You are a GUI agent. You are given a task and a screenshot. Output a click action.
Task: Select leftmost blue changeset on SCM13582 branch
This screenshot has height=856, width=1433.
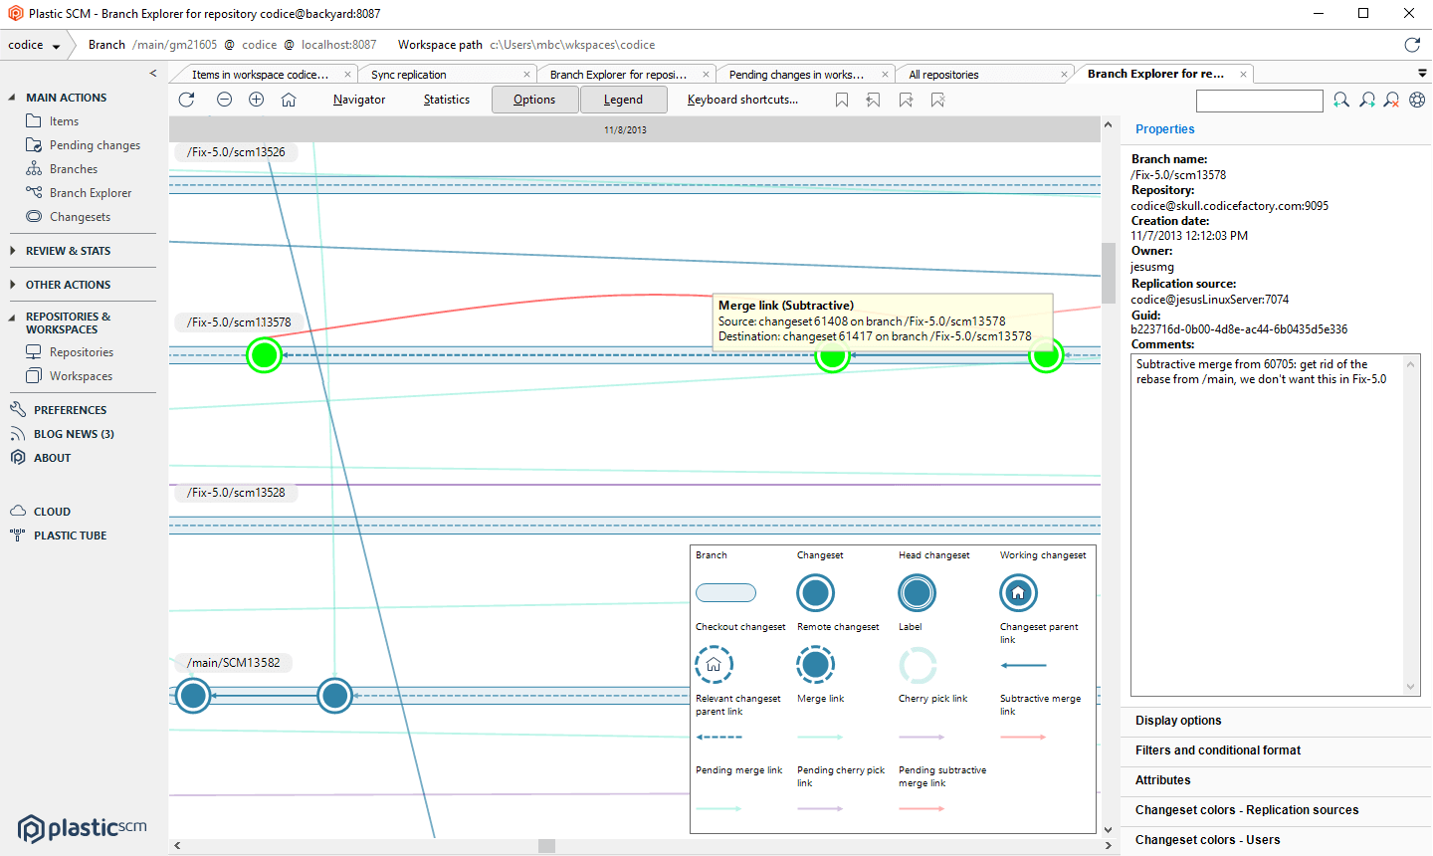point(193,695)
